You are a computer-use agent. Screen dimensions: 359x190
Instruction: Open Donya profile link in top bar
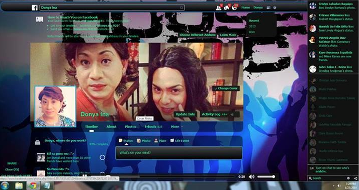click(258, 8)
